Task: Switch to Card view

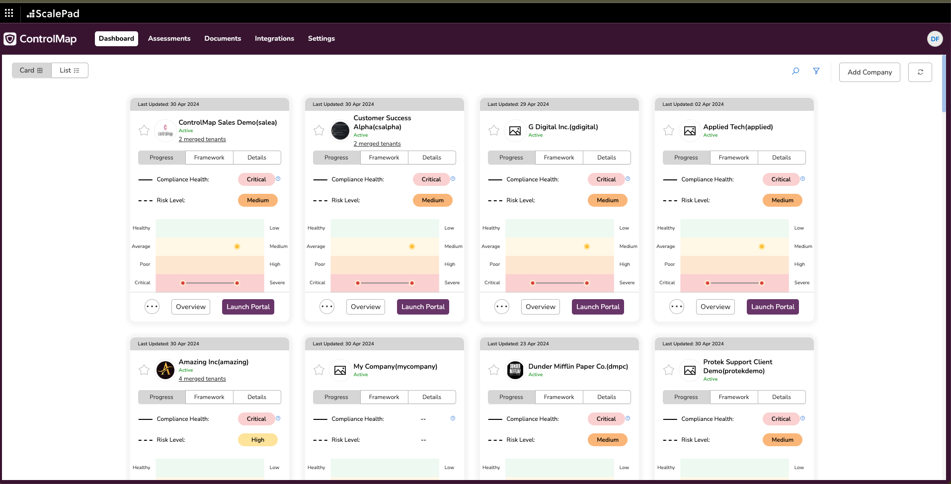Action: 31,70
